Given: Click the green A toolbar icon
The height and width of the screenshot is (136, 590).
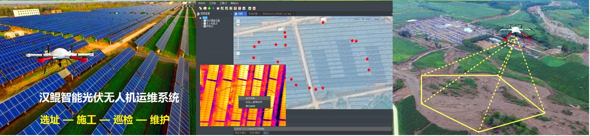Looking at the screenshot, I should [x=250, y=8].
